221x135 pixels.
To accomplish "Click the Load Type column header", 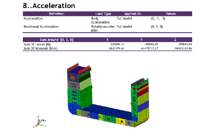I will pyautogui.click(x=103, y=14).
